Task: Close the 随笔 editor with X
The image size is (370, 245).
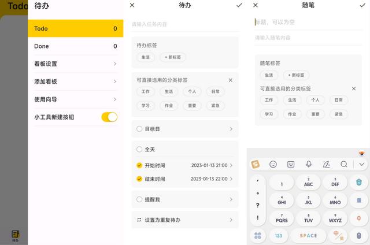Action: coord(256,5)
